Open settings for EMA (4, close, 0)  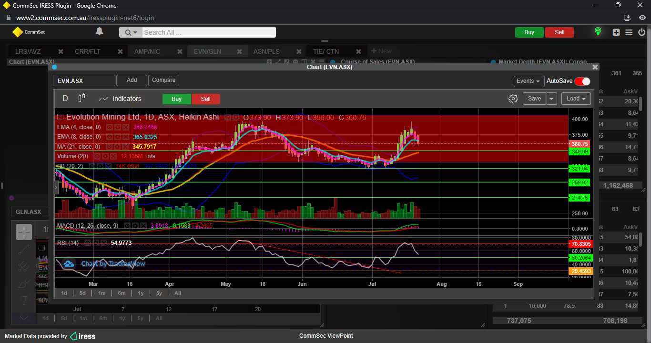tap(117, 127)
